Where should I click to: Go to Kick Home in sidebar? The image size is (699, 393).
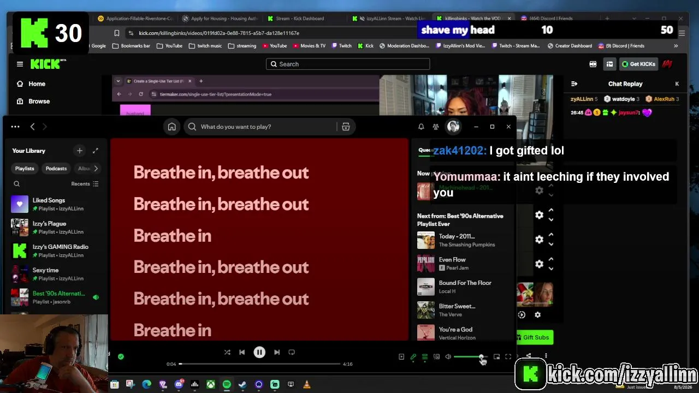(x=32, y=84)
